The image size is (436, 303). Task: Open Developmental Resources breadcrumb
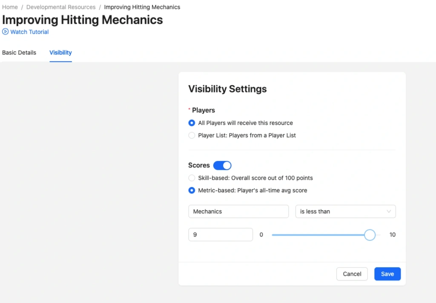click(x=61, y=7)
